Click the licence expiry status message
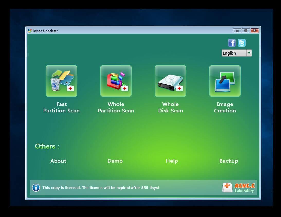The width and height of the screenshot is (281, 217). coord(101,188)
